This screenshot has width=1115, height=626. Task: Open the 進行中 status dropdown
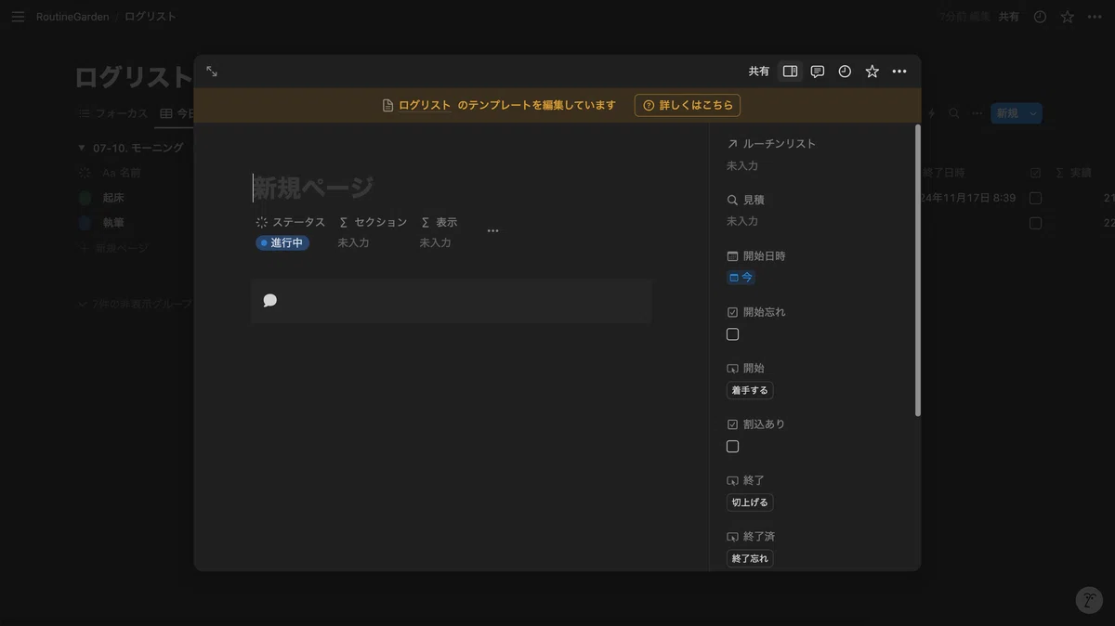pyautogui.click(x=282, y=242)
